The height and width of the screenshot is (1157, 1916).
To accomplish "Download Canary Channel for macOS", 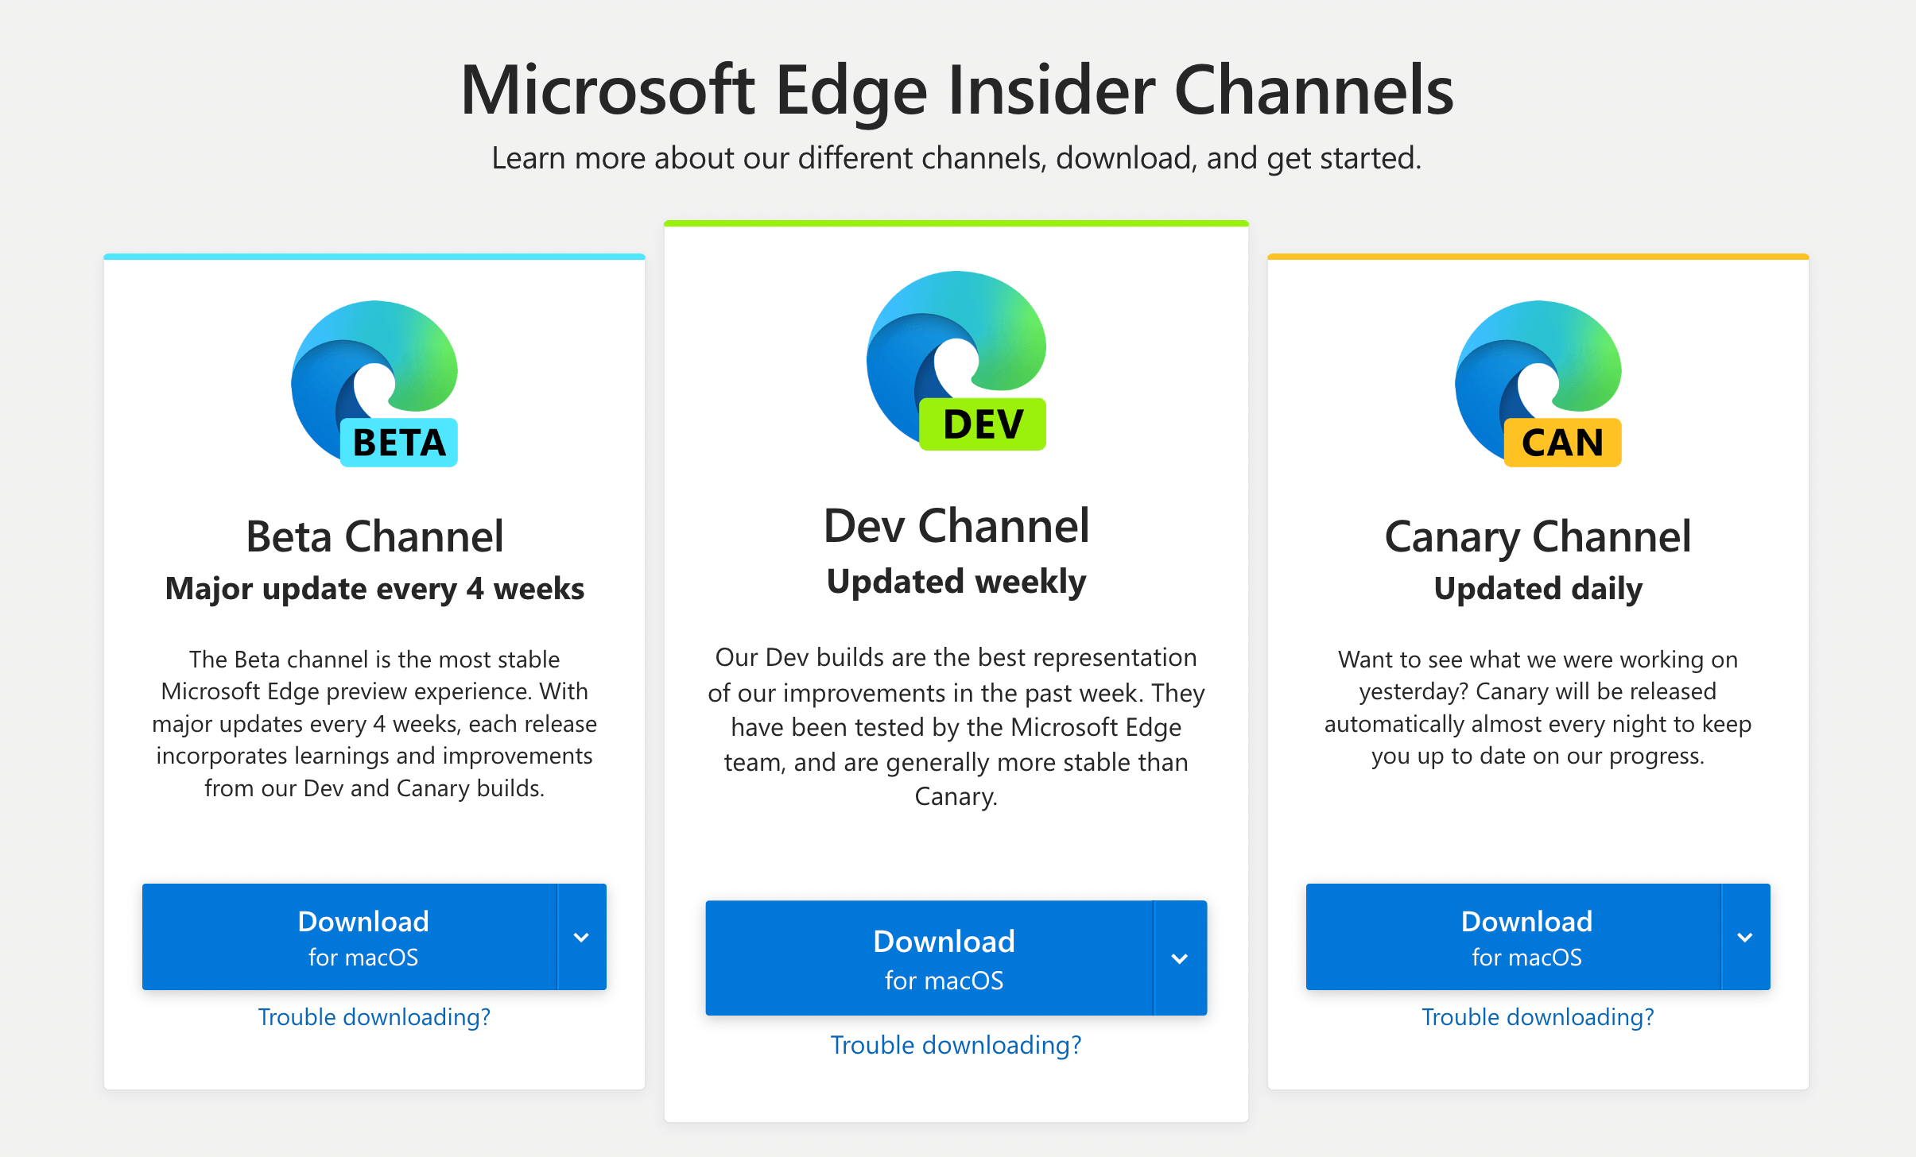I will pyautogui.click(x=1514, y=937).
